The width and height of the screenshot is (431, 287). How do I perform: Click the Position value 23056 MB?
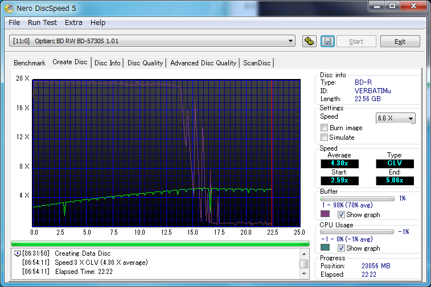tap(376, 266)
